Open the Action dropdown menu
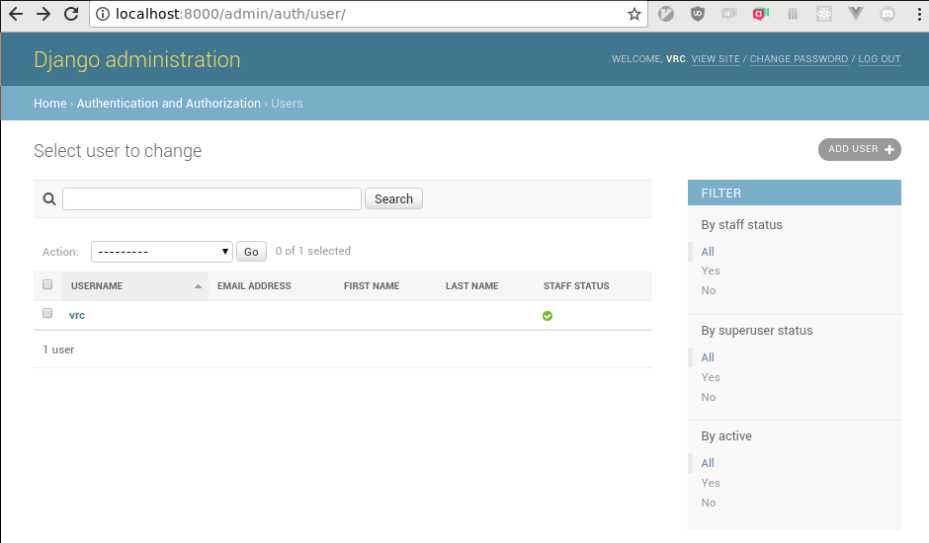 coord(162,252)
